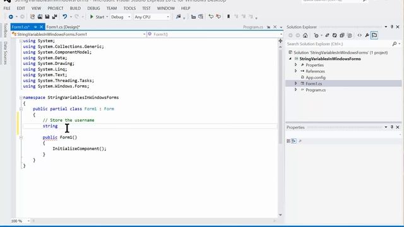The height and width of the screenshot is (227, 404).
Task: Click the New Project toolbar icon
Action: coord(32,17)
